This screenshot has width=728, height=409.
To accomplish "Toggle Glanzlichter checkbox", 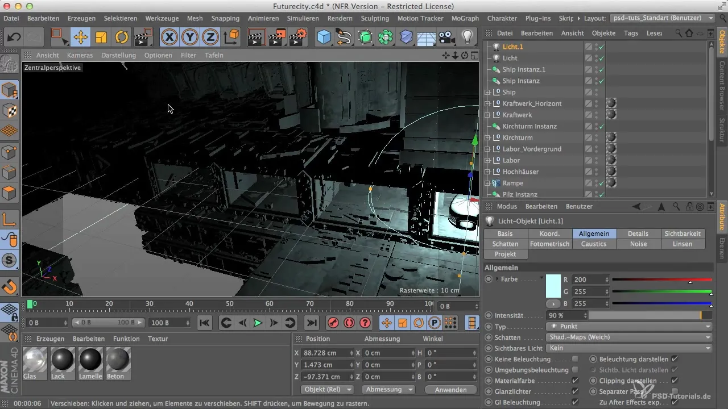I will tap(575, 391).
